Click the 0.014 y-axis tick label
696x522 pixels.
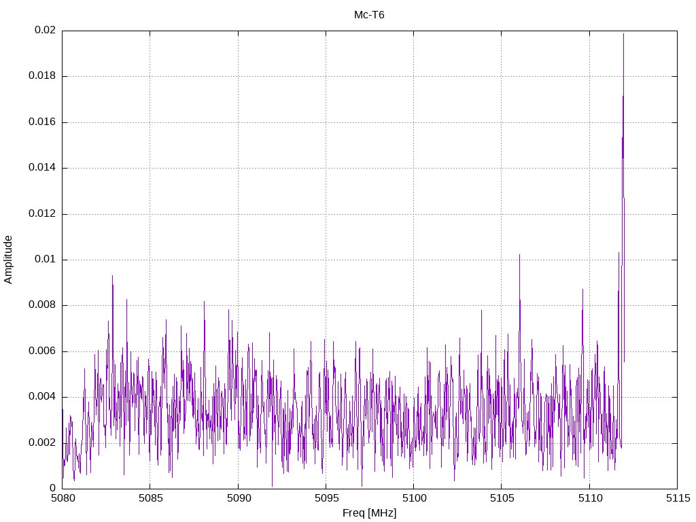[42, 168]
